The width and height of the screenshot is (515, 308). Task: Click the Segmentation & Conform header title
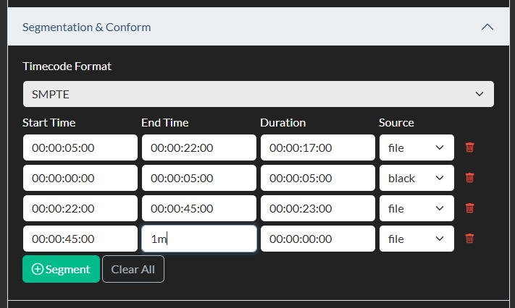click(87, 27)
